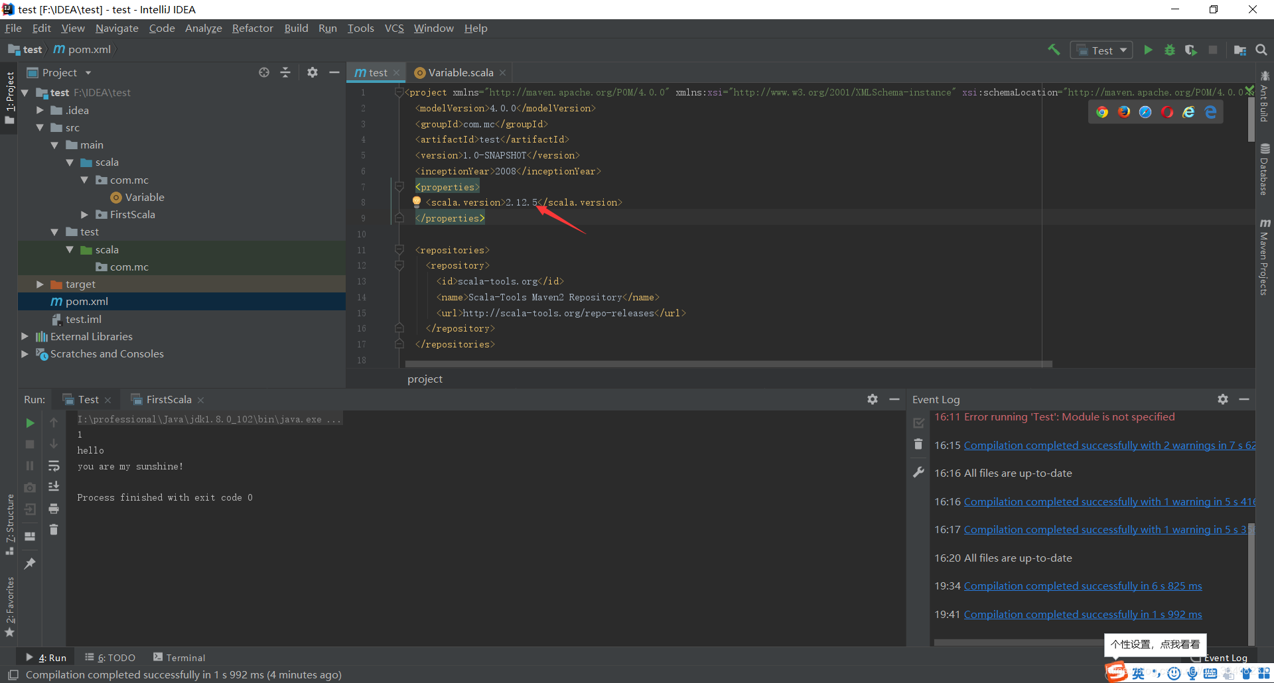Run with coverage icon in toolbar

(1191, 50)
